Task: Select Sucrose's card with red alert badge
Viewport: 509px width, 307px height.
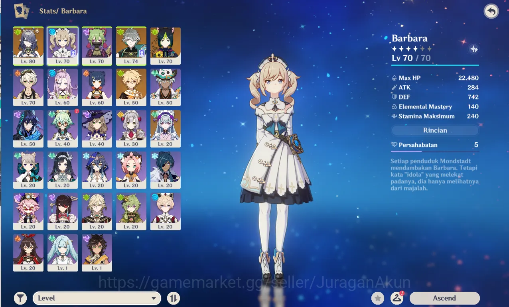Action: (63, 129)
